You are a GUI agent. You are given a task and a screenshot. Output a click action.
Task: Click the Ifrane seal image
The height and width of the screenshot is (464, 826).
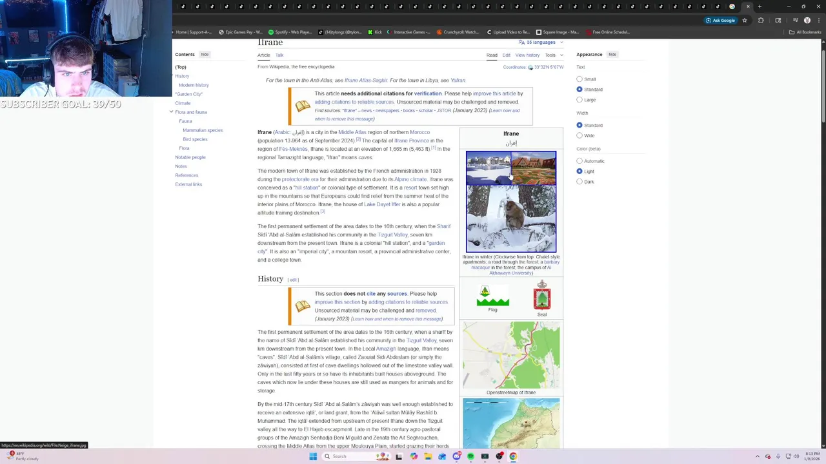[542, 295]
